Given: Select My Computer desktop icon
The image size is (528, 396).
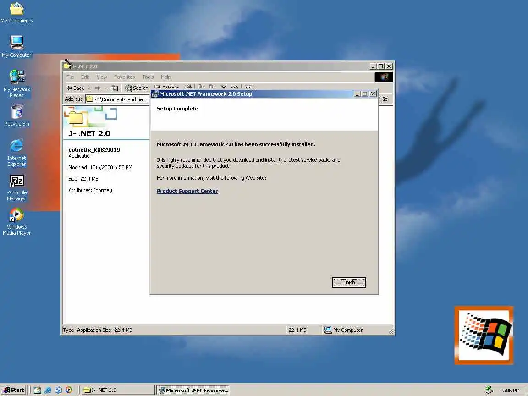Looking at the screenshot, I should coord(16,46).
